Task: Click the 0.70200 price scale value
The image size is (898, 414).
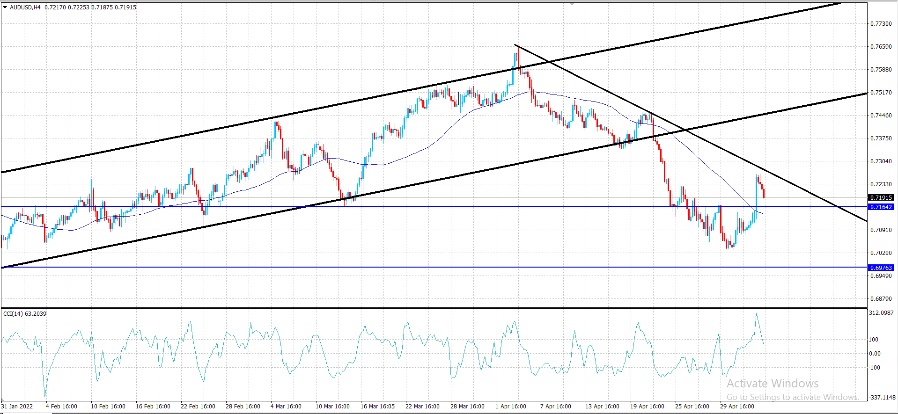Action: click(x=881, y=253)
